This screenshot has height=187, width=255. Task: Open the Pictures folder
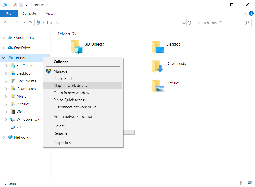(x=173, y=83)
